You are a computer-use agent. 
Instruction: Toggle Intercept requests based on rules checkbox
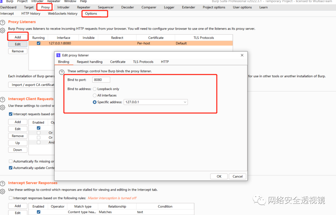click(11, 114)
